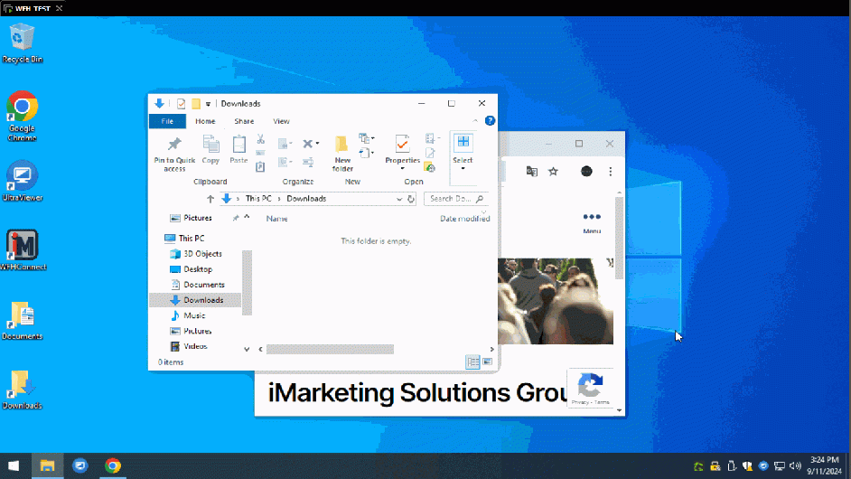Switch to Large icons view layout

(487, 362)
